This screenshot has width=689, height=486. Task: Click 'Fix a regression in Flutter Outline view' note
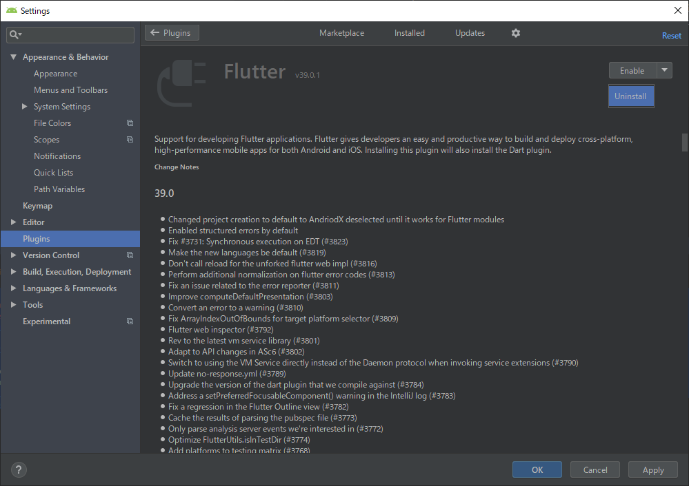259,407
